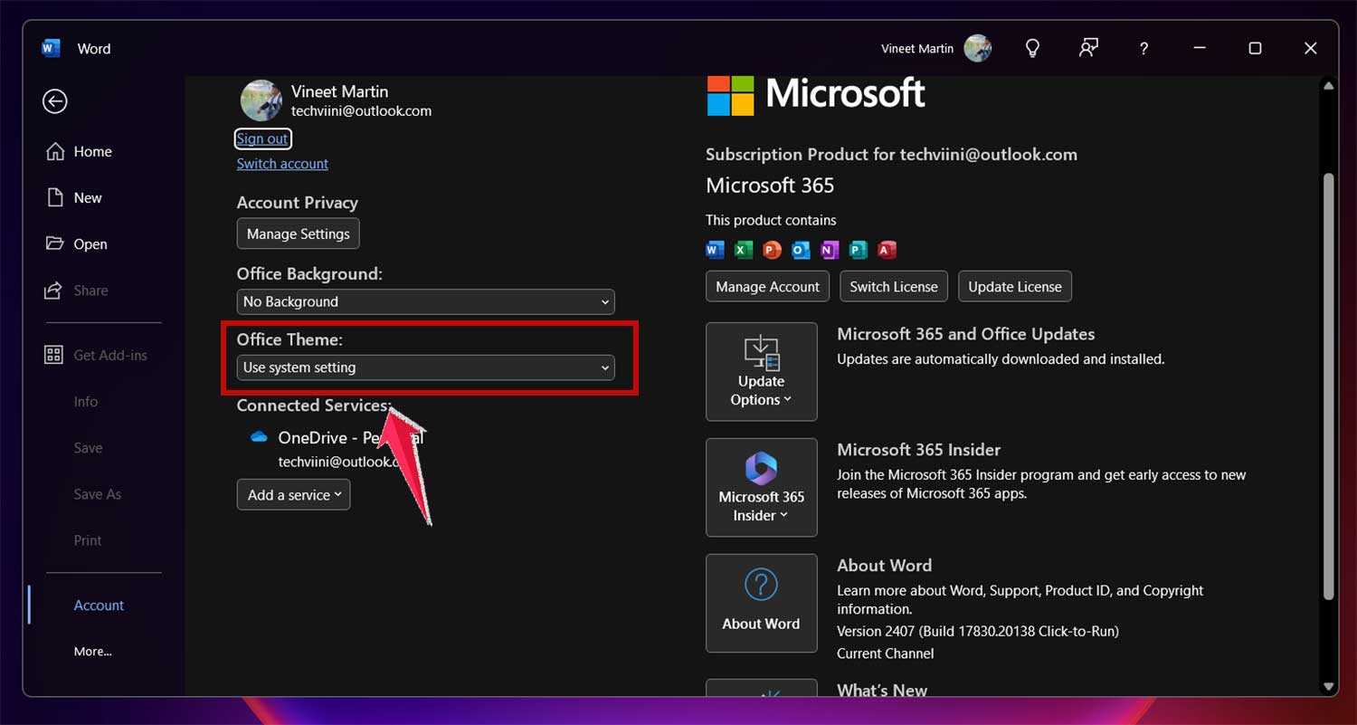Click the Outlook product icon
Screen dimensions: 1357x725
pyautogui.click(x=800, y=250)
